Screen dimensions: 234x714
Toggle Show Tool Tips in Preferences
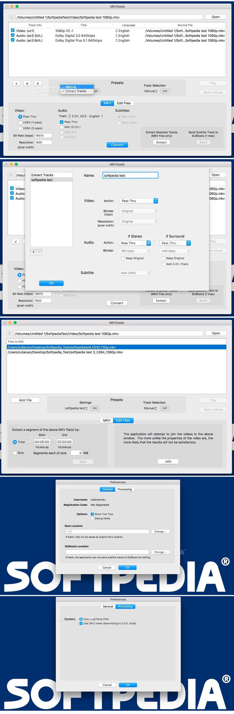(92, 514)
